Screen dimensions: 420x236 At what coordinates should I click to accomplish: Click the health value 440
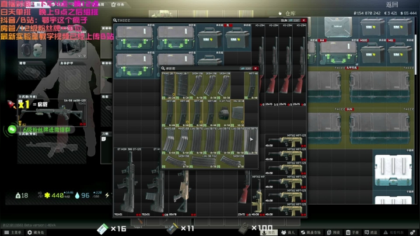point(58,195)
